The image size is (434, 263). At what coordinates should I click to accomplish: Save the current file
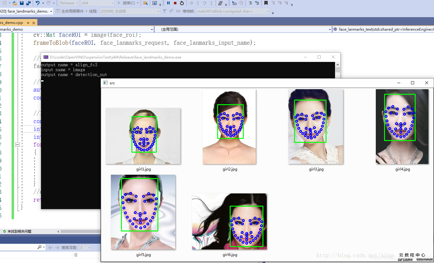point(22,3)
